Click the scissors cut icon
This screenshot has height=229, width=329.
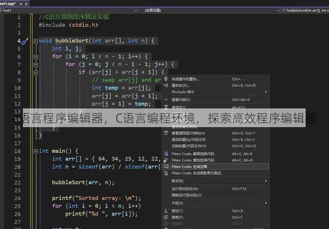pyautogui.click(x=166, y=211)
